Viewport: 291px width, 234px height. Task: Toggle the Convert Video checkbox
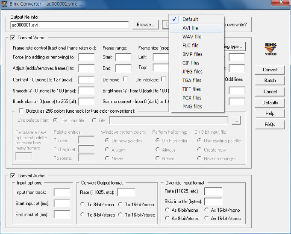coord(13,38)
